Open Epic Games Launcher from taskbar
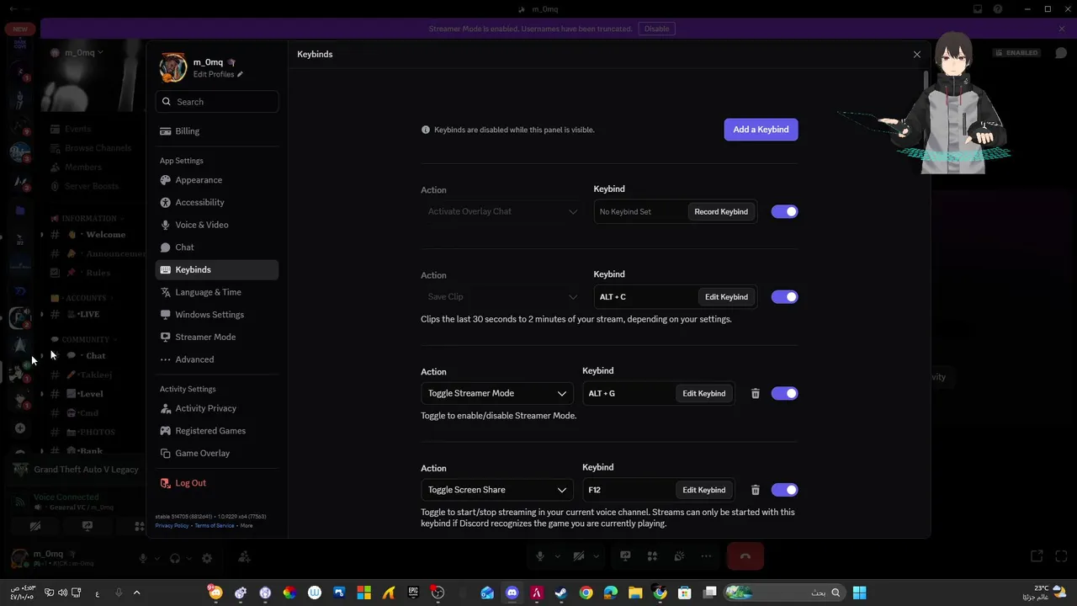1077x606 pixels. pyautogui.click(x=413, y=593)
